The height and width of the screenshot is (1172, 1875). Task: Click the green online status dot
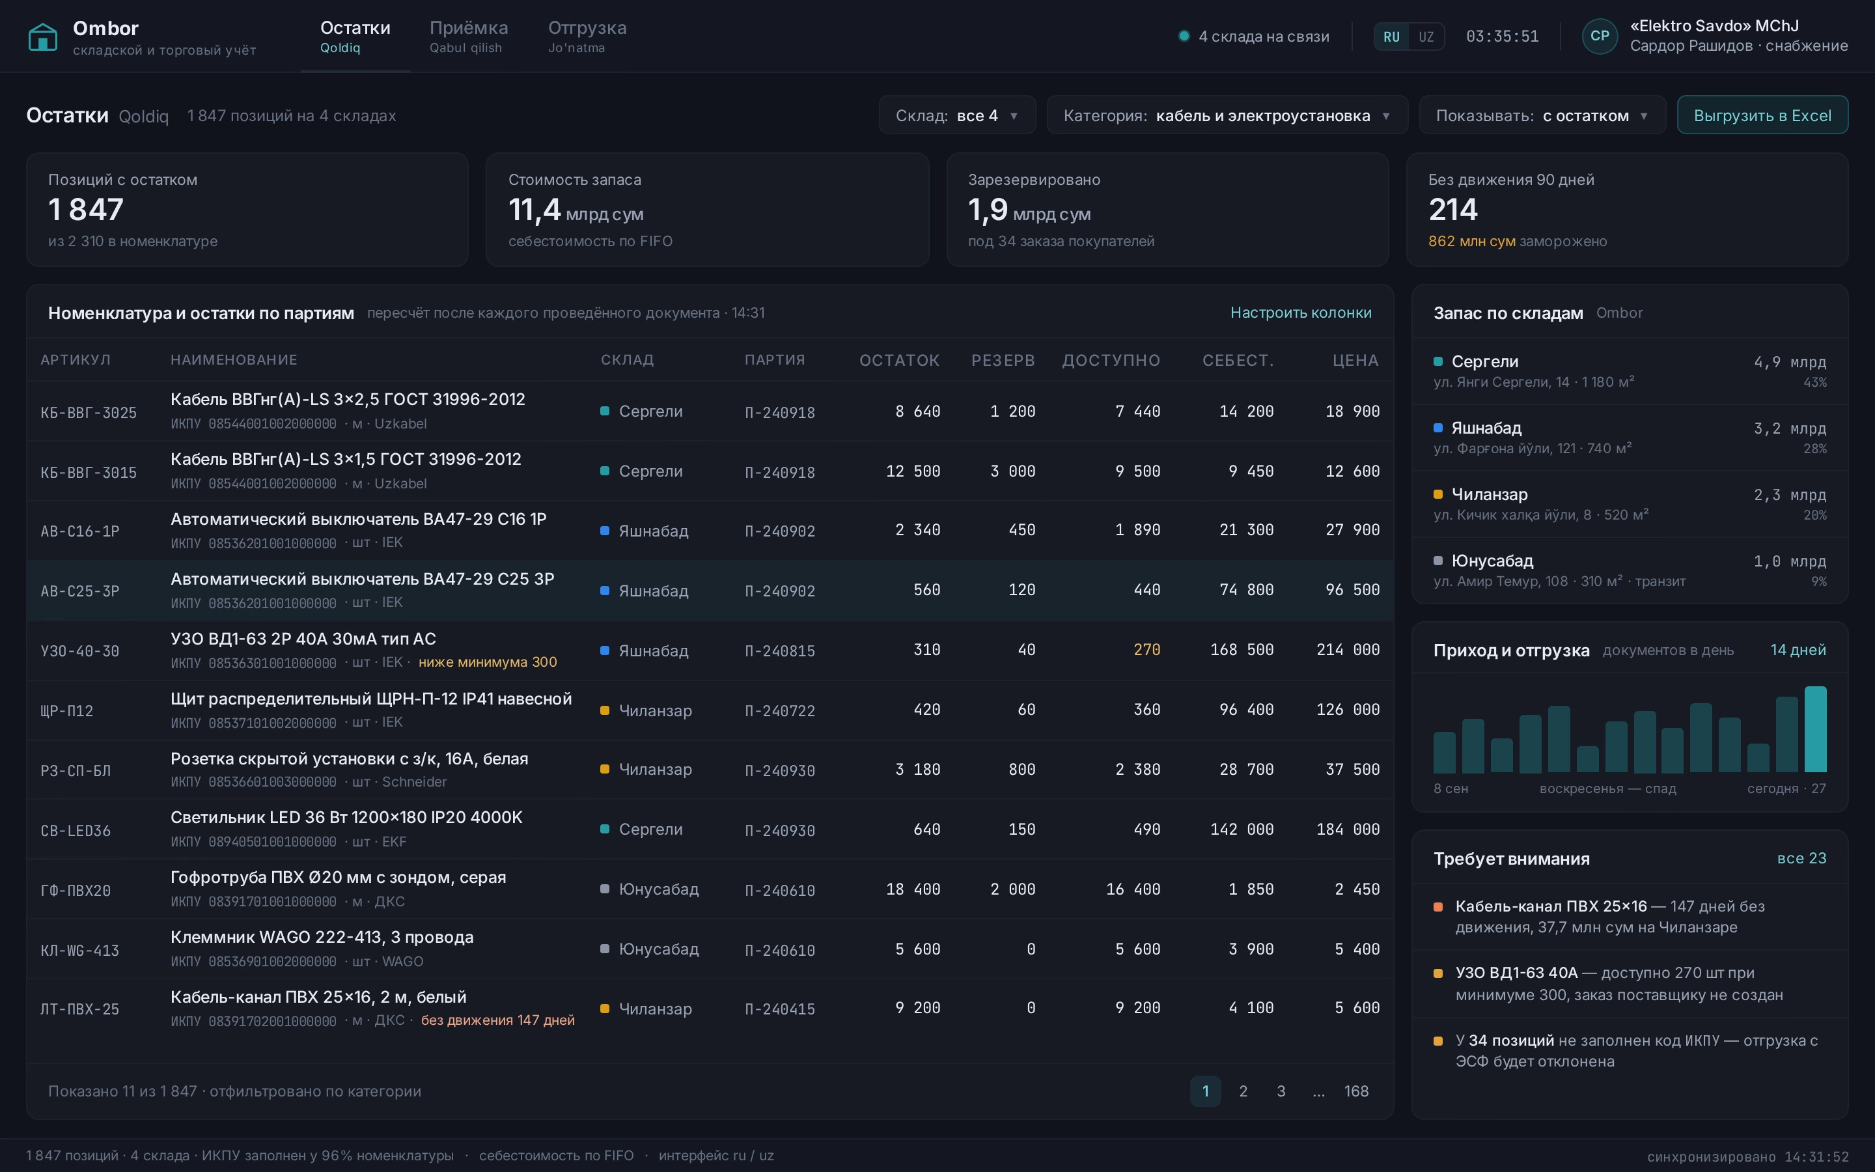tap(1184, 36)
